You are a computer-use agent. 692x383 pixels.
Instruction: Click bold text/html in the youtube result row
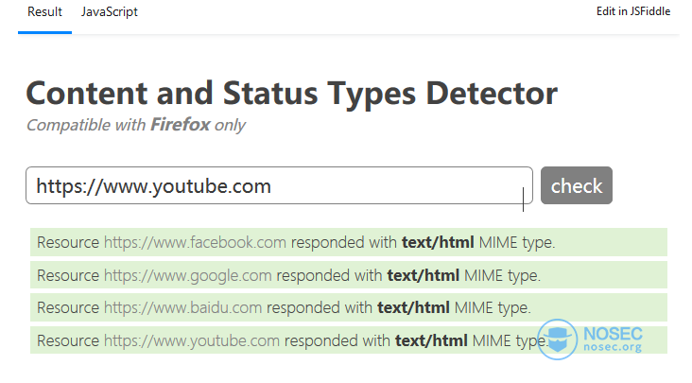pyautogui.click(x=431, y=340)
